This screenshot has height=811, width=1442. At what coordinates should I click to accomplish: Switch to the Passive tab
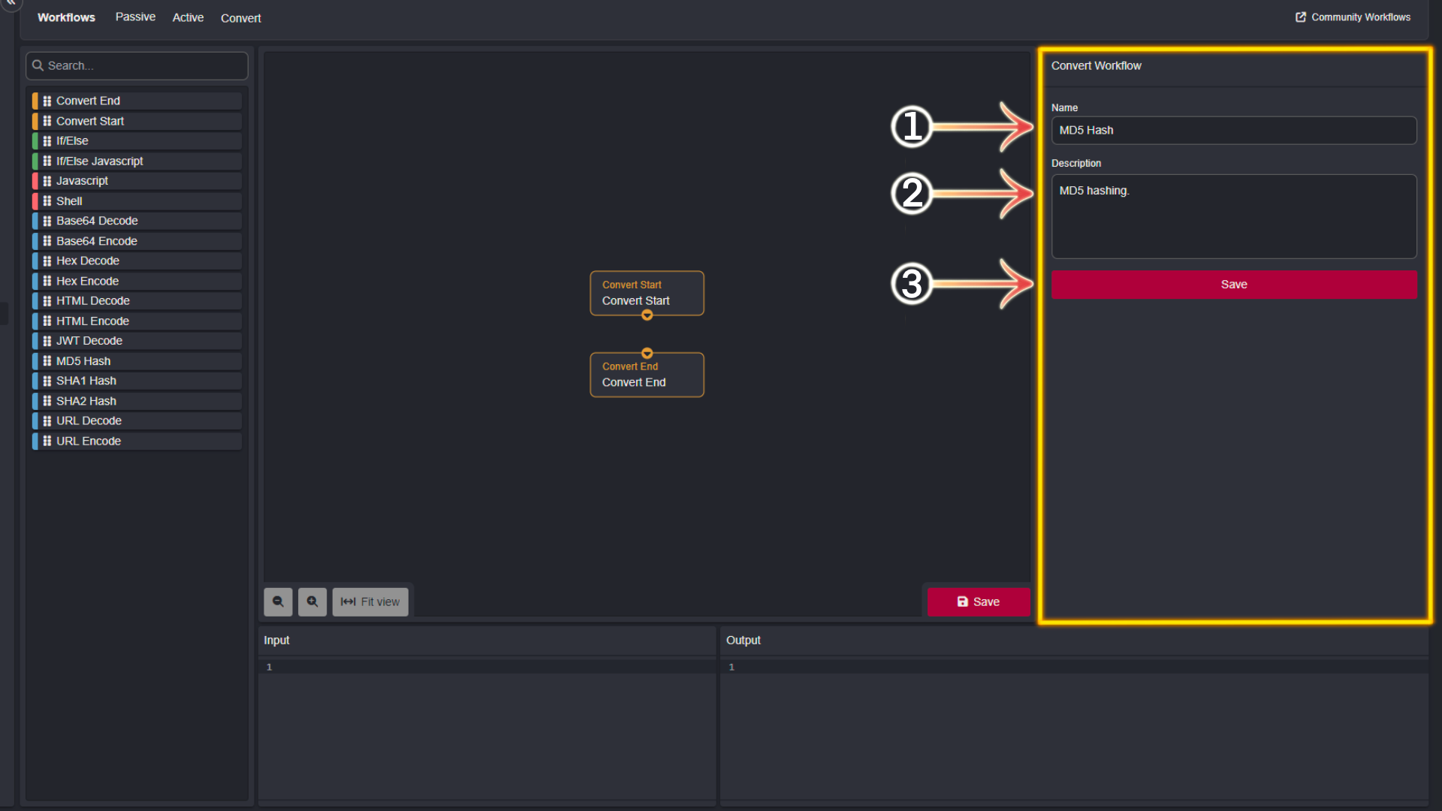(x=135, y=17)
